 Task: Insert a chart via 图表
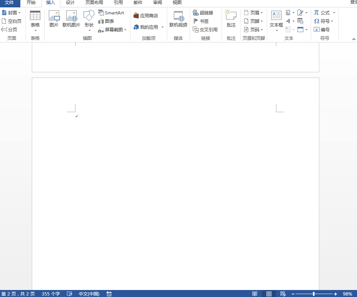pos(106,21)
